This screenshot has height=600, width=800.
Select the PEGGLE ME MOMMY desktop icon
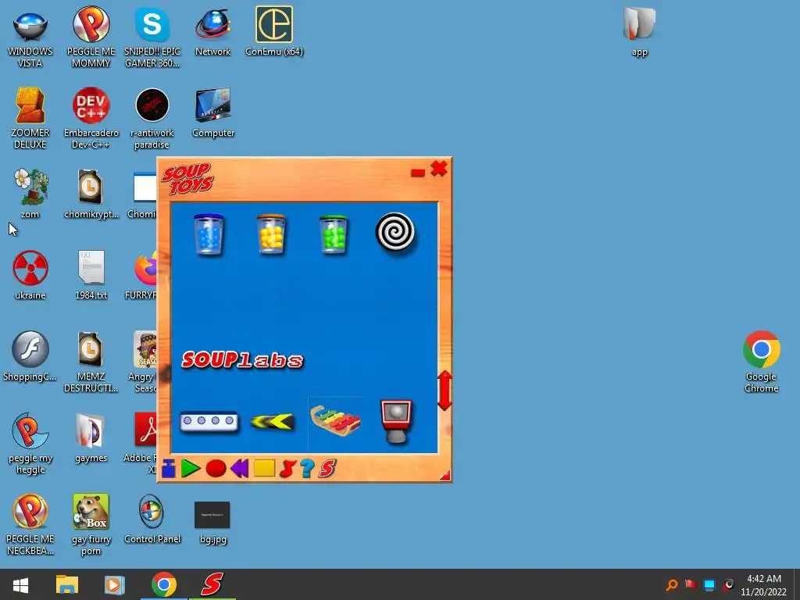coord(91,37)
